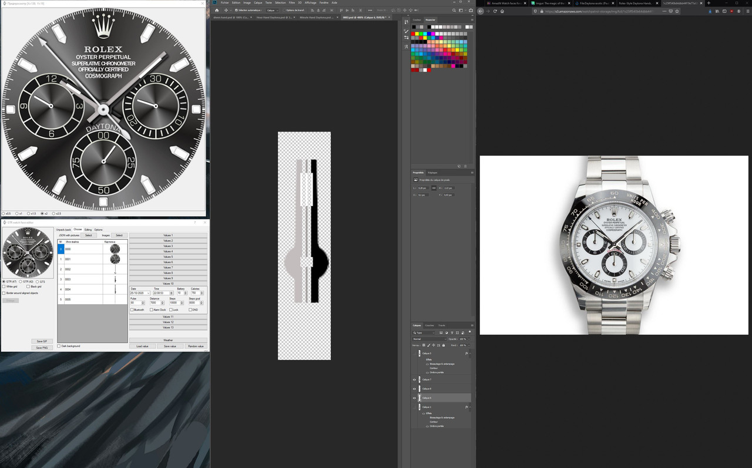The width and height of the screenshot is (752, 468).
Task: Go to the browser Home page icon
Action: [502, 11]
